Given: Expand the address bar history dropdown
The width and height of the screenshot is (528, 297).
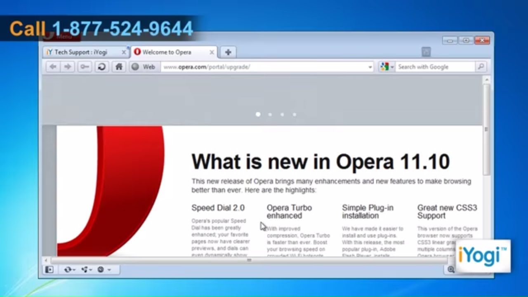Looking at the screenshot, I should pos(370,67).
